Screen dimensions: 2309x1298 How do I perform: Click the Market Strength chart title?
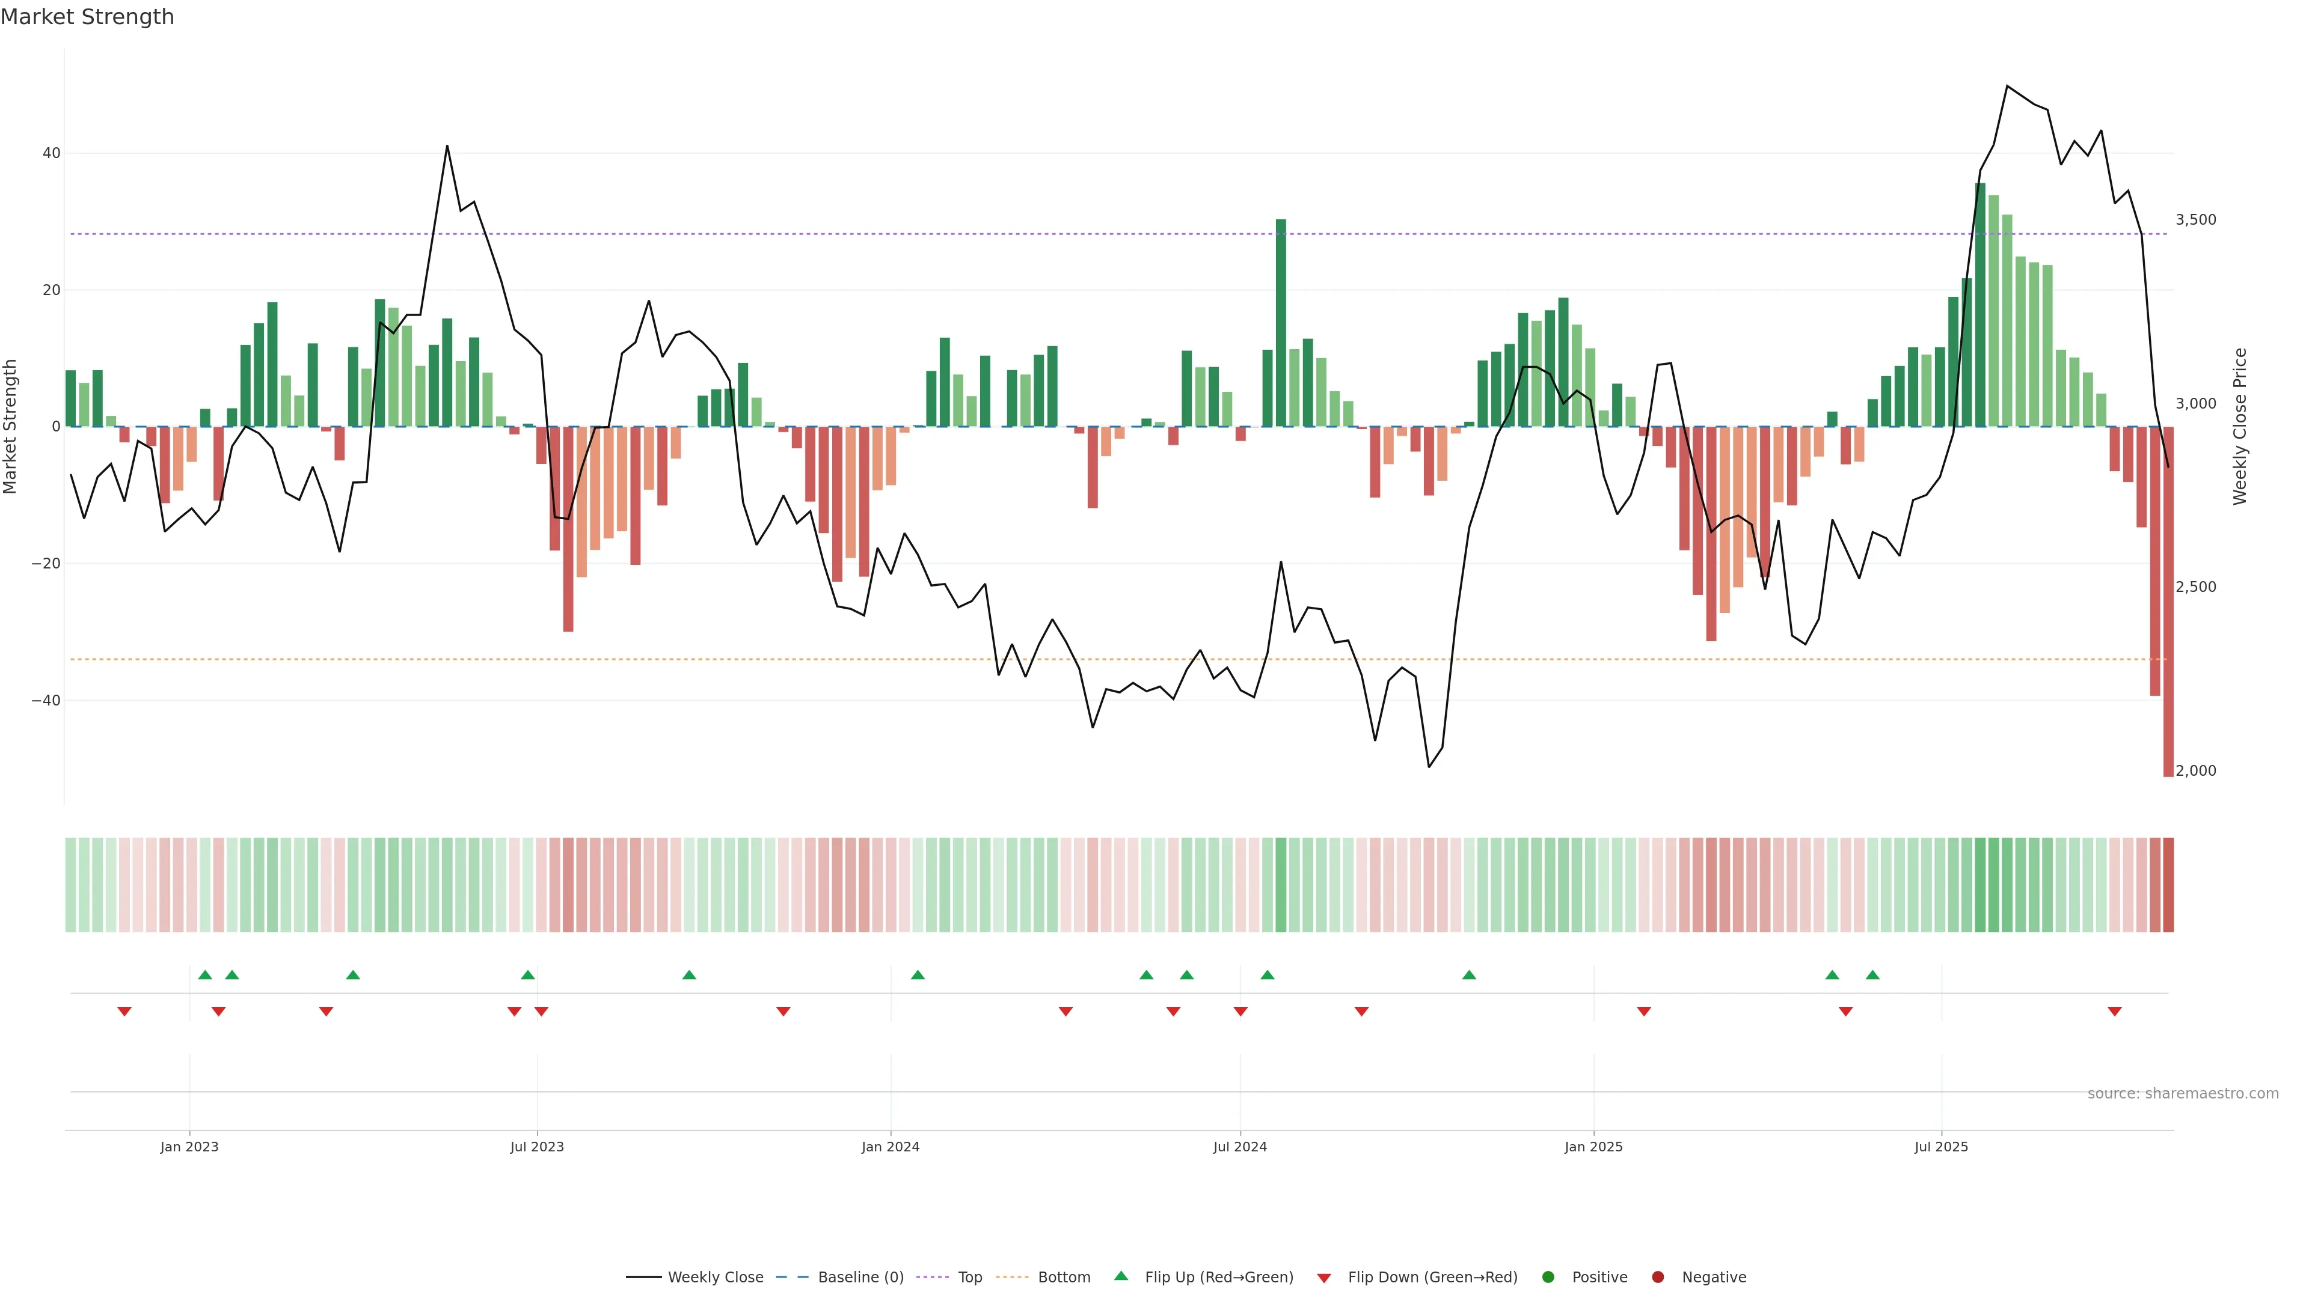tap(87, 17)
